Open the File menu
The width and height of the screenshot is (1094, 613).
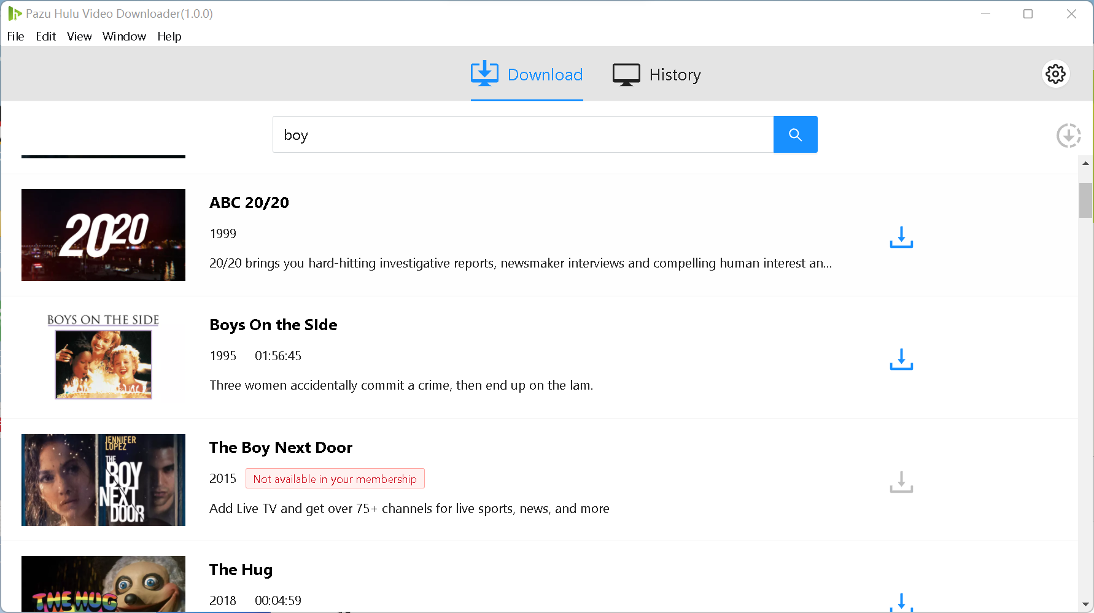tap(16, 36)
